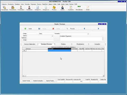Viewport: 127px width, 95px height.
Task: Open the Help Desk menu
Action: coord(45,4)
